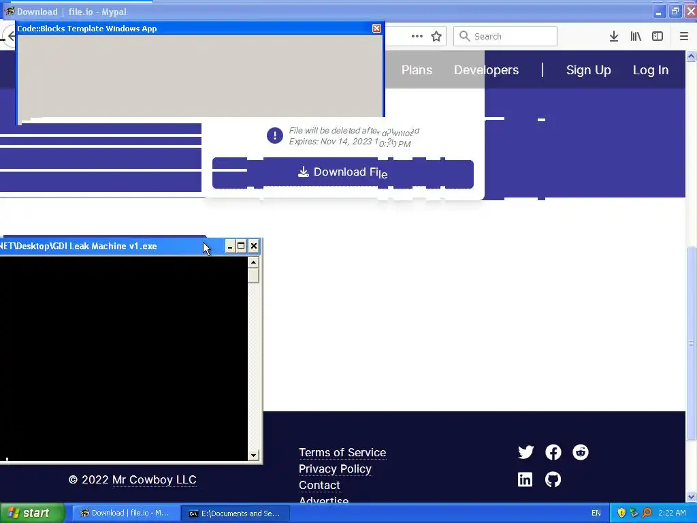Image resolution: width=697 pixels, height=523 pixels.
Task: Click the console scrollbar thumb
Action: tap(253, 276)
